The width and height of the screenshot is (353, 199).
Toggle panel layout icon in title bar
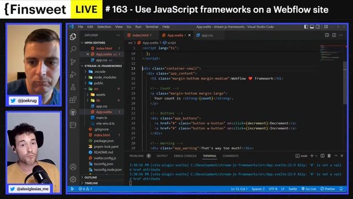tap(312, 27)
